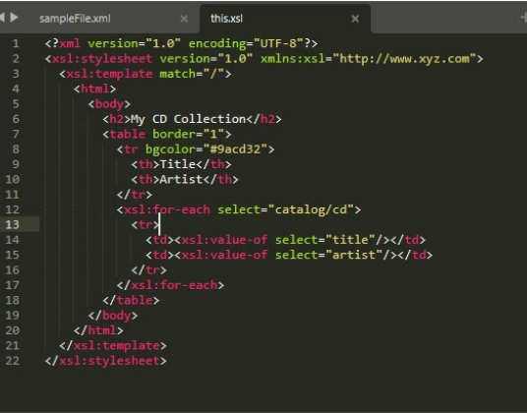Place cursor on the Title header text
The width and height of the screenshot is (527, 413).
click(177, 164)
